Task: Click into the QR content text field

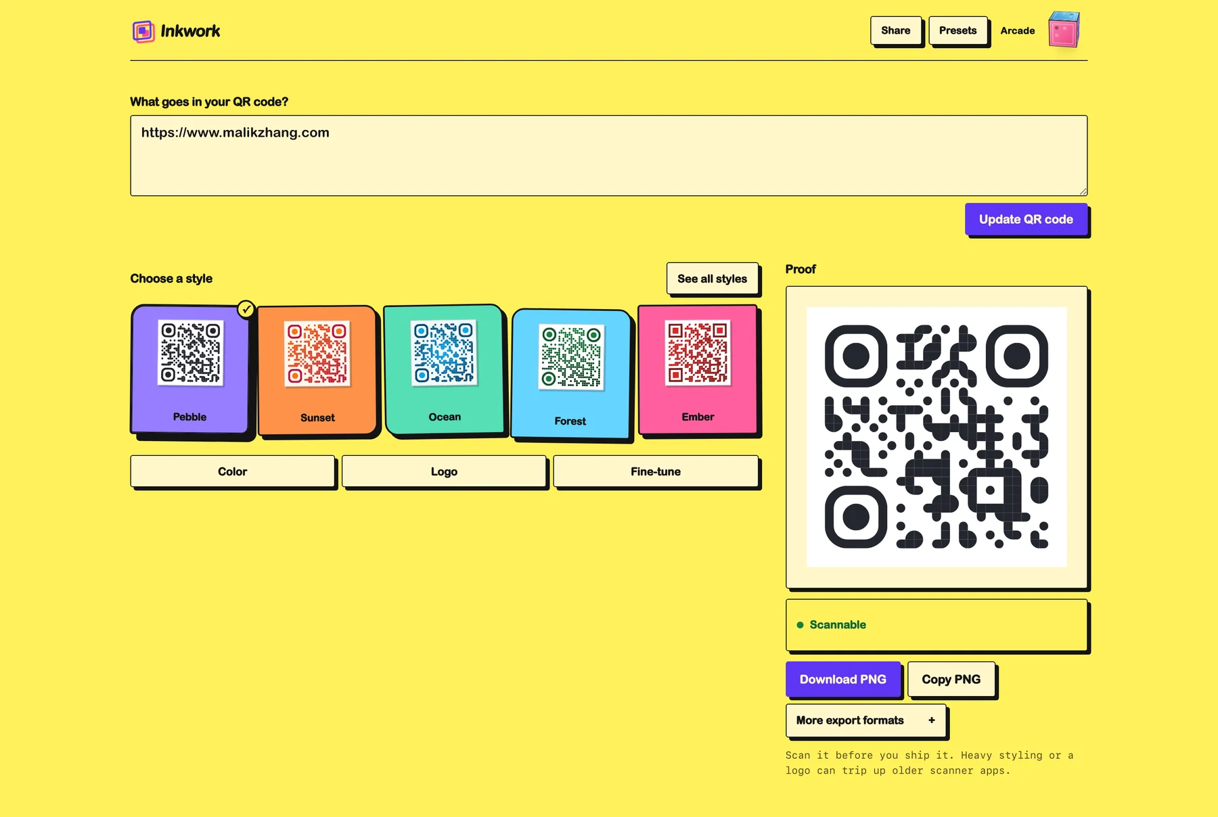Action: coord(608,156)
